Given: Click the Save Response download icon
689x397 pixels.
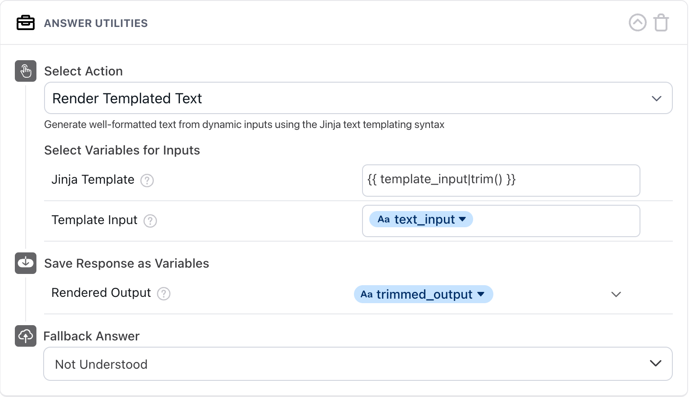Looking at the screenshot, I should [x=26, y=263].
